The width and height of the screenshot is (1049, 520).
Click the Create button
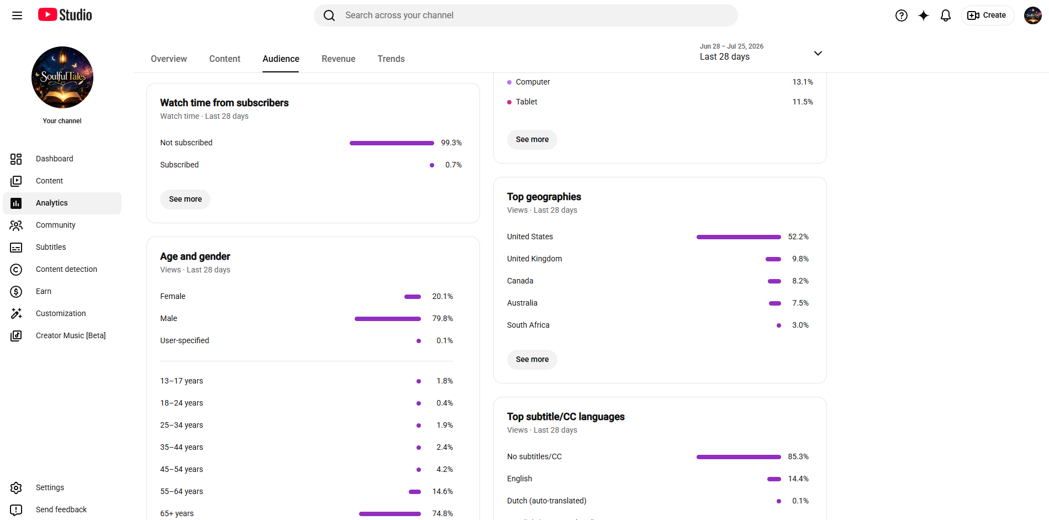pos(988,15)
